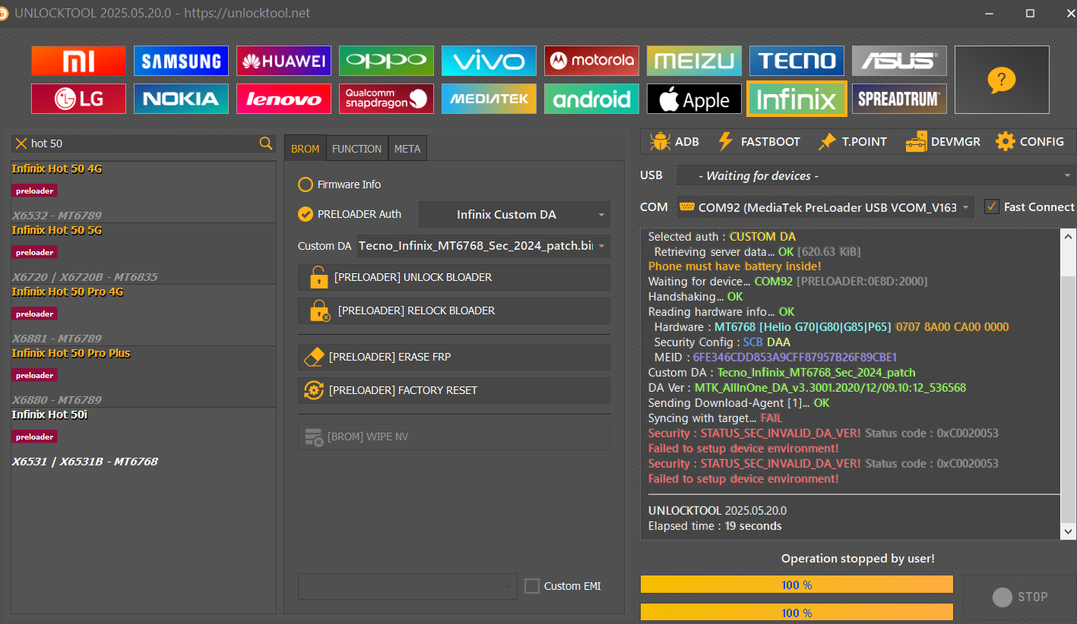1077x624 pixels.
Task: Select the Qualcomm Snapdragon logo
Action: 386,99
